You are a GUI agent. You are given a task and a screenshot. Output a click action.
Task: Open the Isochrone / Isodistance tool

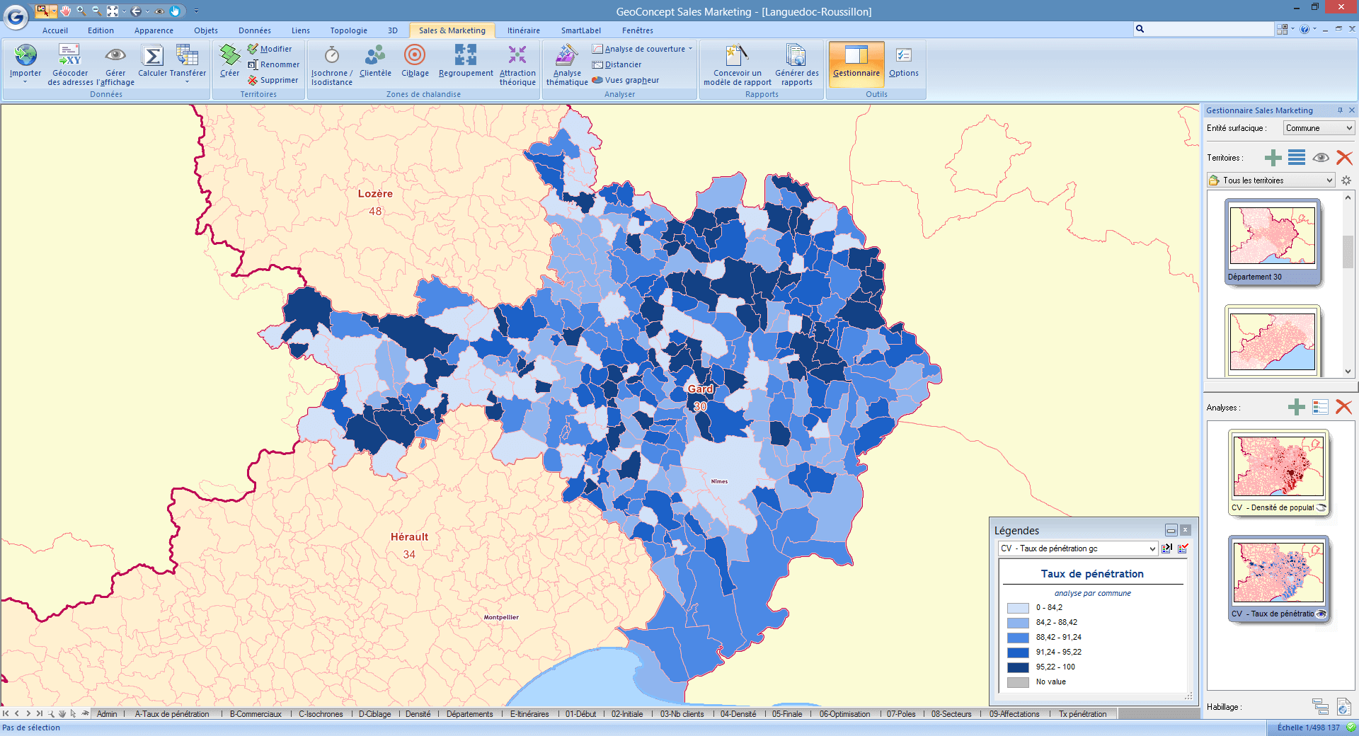[331, 56]
